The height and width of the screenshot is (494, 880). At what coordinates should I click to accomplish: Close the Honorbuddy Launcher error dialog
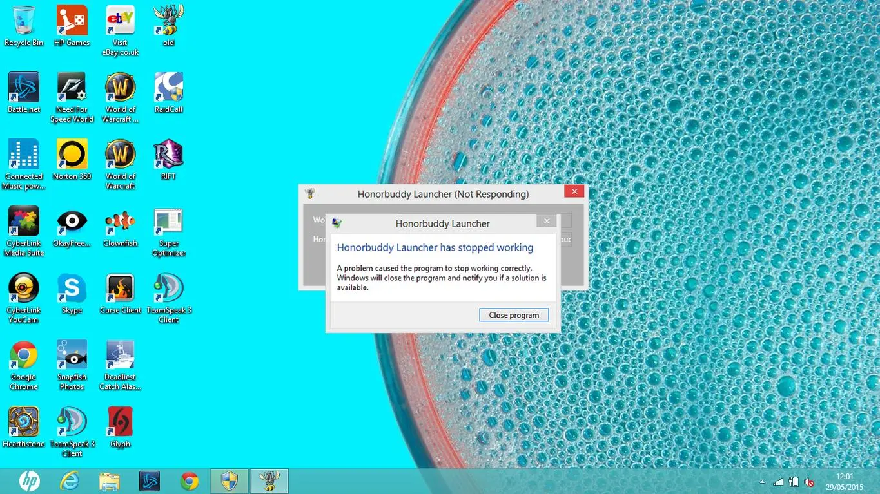(x=546, y=221)
